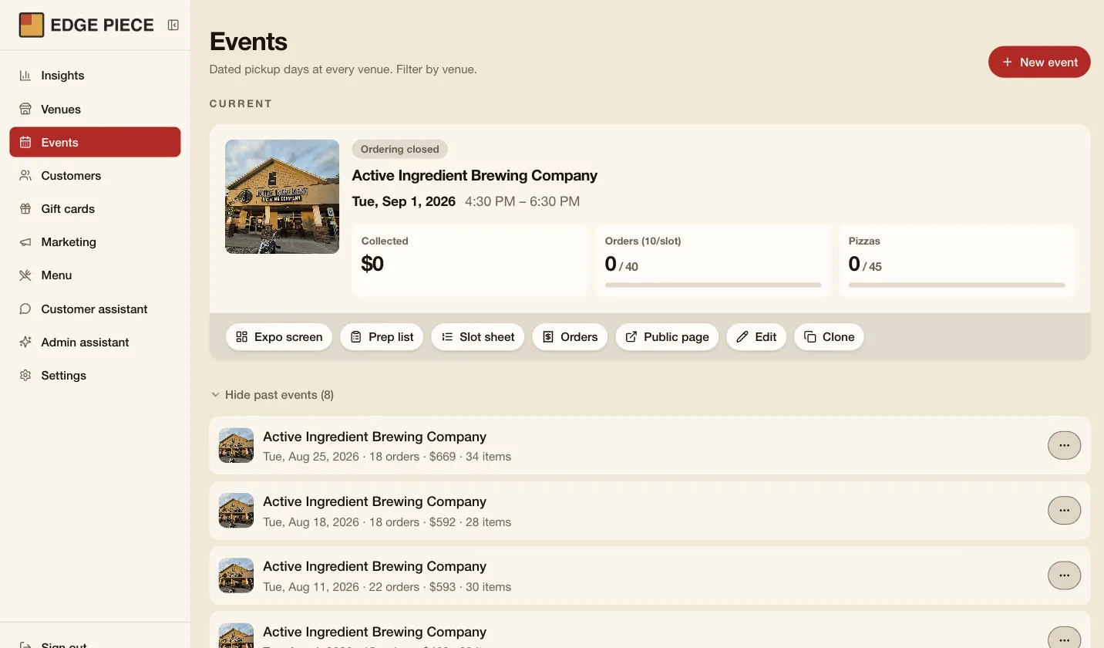
Task: Click the Slot sheet list icon
Action: click(x=447, y=336)
